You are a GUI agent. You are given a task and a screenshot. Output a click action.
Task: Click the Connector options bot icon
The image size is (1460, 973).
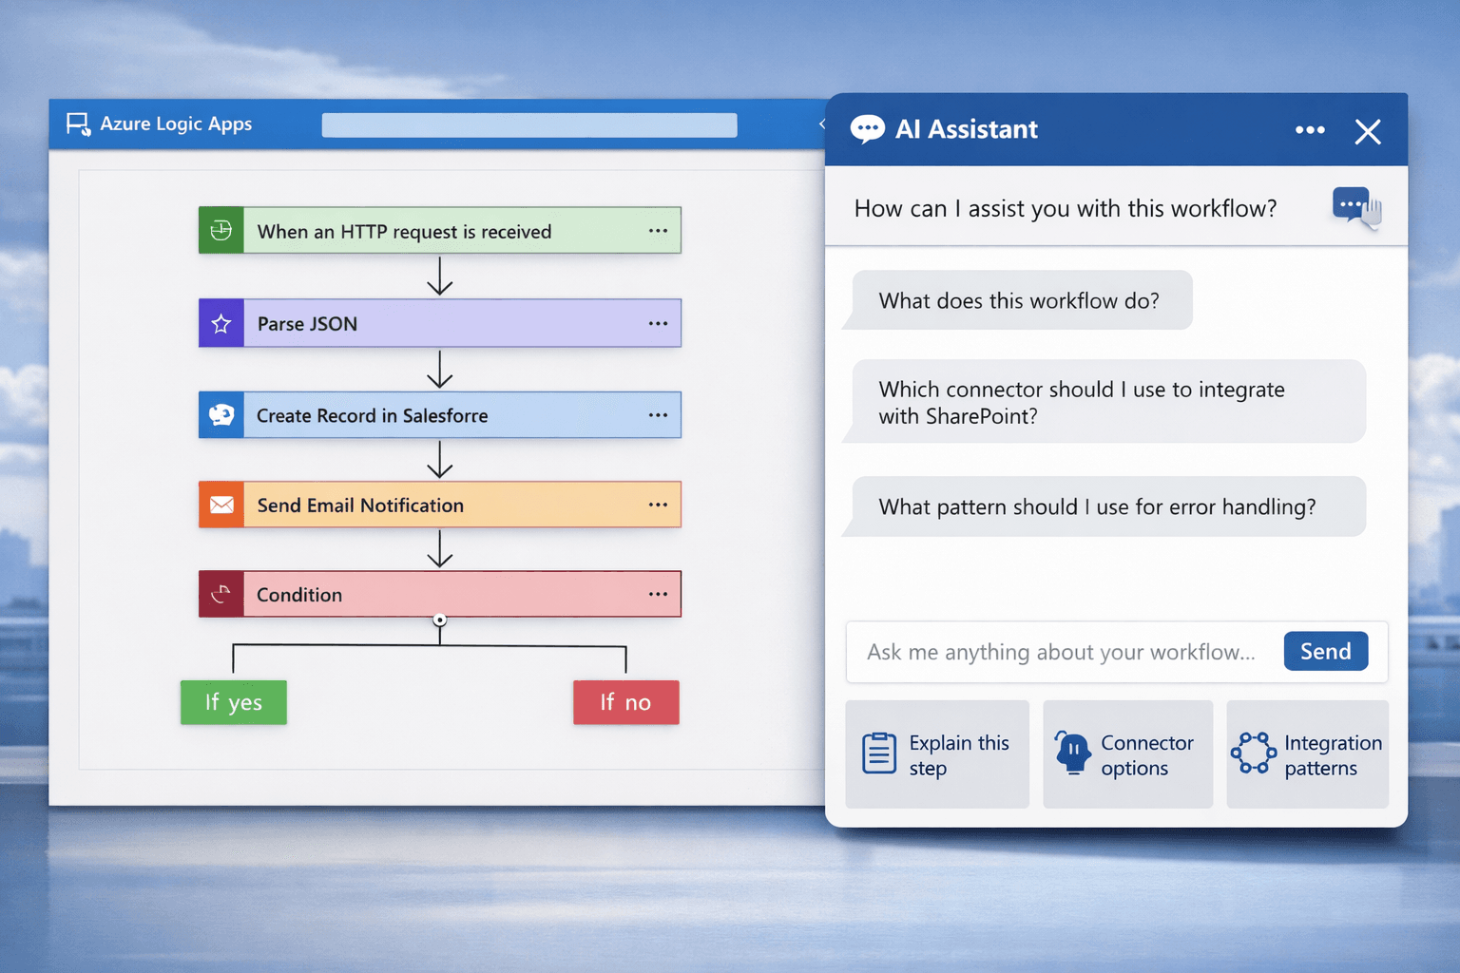click(x=1072, y=752)
